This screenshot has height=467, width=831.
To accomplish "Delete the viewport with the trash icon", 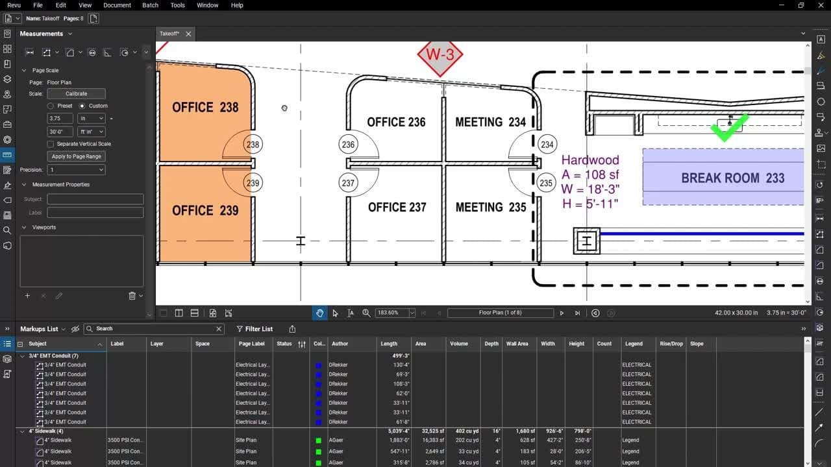I will 132,296.
